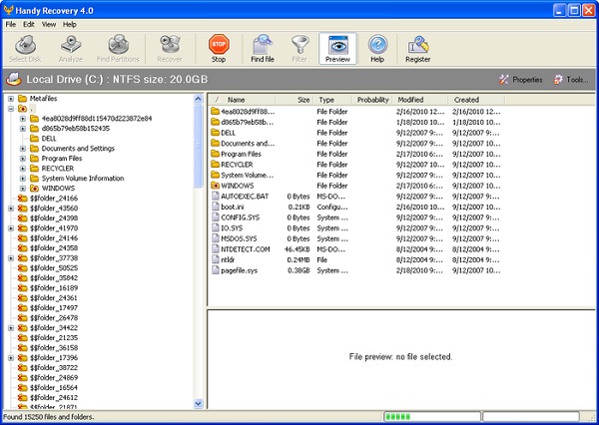Click the CONFIG.SYS file icon
599x425 pixels.
click(216, 217)
